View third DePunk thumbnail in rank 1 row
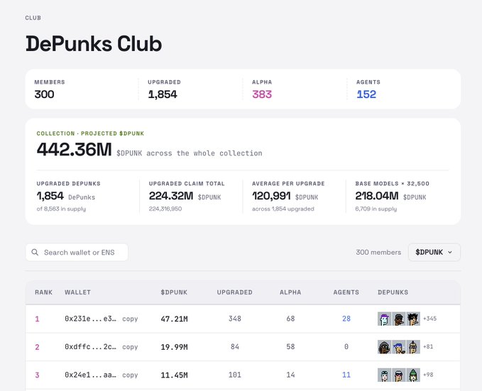The height and width of the screenshot is (391, 482). pos(413,319)
